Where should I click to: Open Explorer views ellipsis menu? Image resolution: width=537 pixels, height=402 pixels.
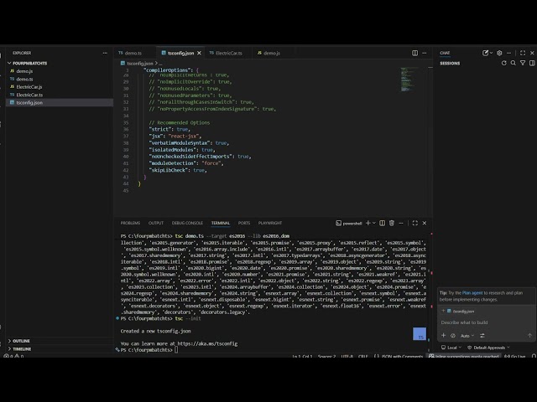point(105,53)
